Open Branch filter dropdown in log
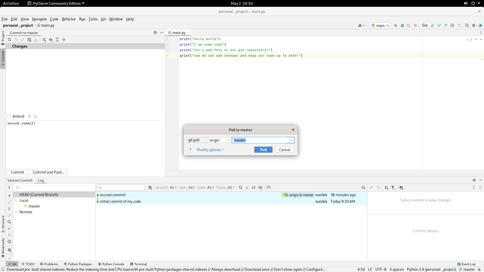The image size is (484, 272). pyautogui.click(x=166, y=187)
